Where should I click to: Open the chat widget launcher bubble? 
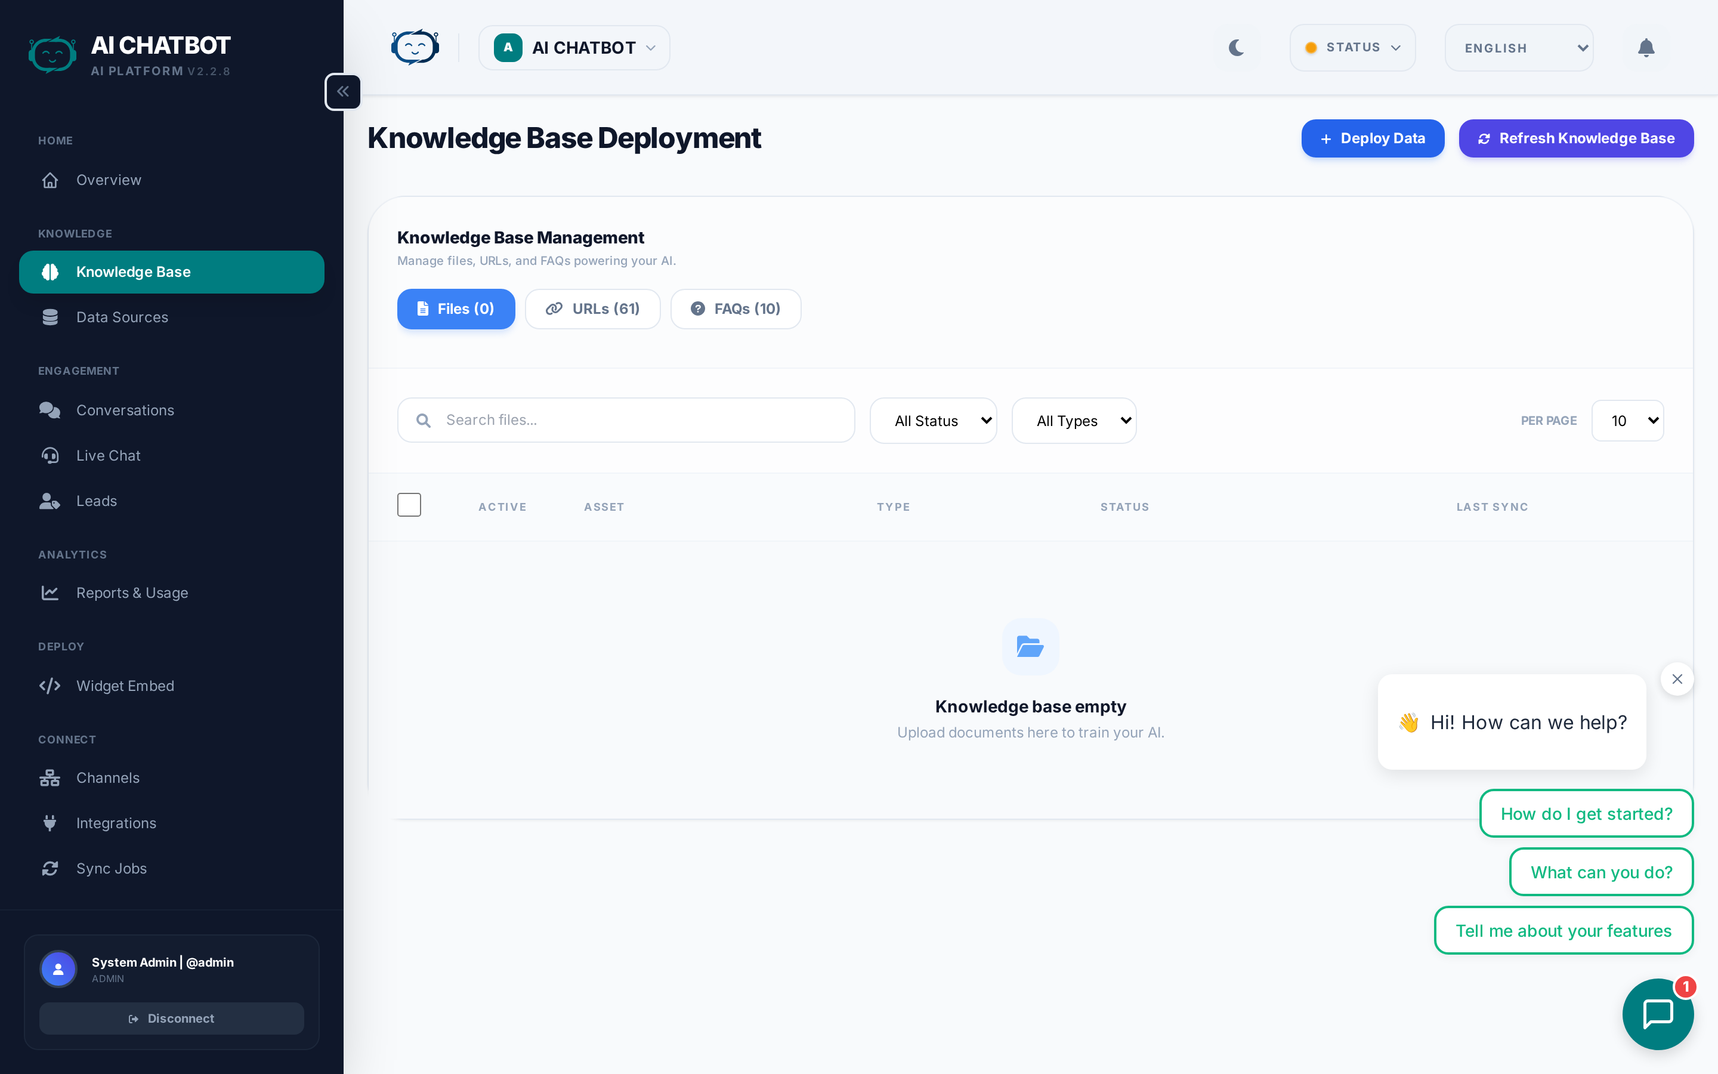1657,1014
